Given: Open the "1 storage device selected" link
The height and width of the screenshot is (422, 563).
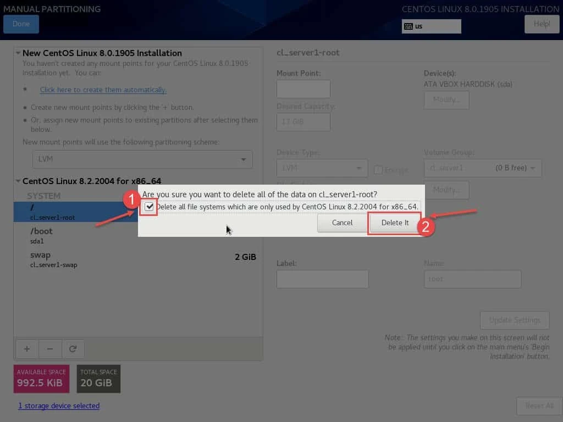Looking at the screenshot, I should [59, 406].
